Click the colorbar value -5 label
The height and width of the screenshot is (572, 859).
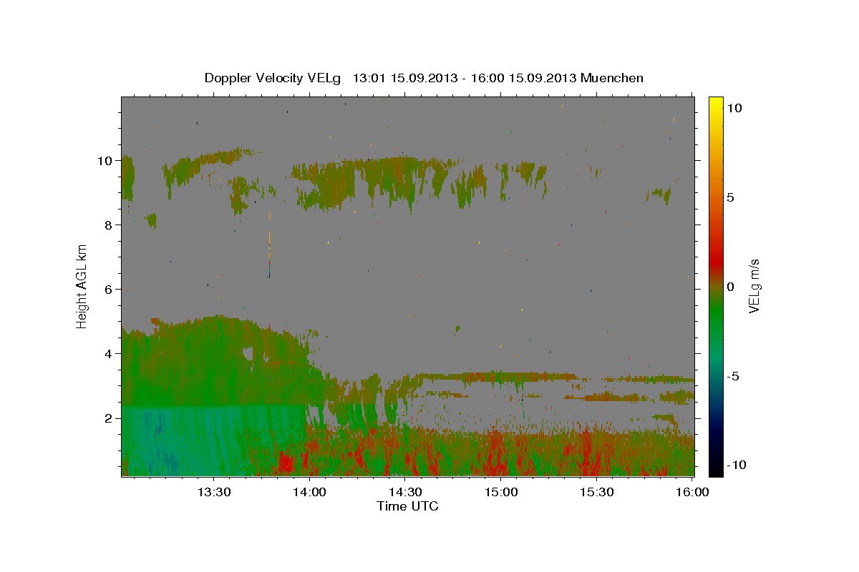tap(732, 376)
